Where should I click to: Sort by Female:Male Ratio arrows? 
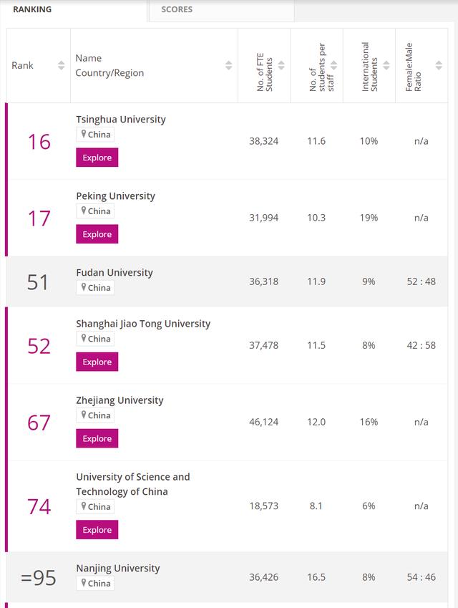click(x=439, y=66)
